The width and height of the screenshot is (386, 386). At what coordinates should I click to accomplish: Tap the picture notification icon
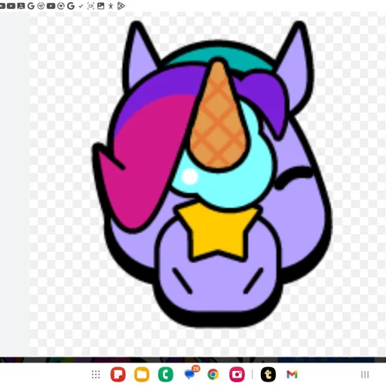101,6
